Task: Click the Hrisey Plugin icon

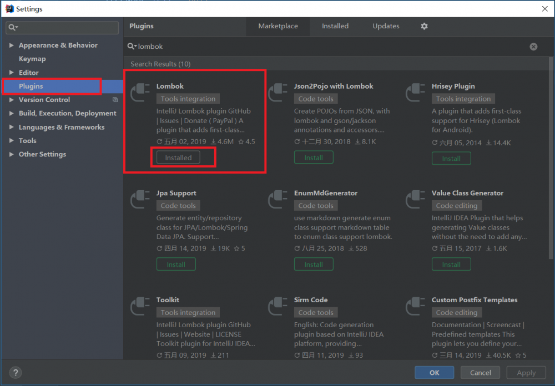Action: pos(416,92)
